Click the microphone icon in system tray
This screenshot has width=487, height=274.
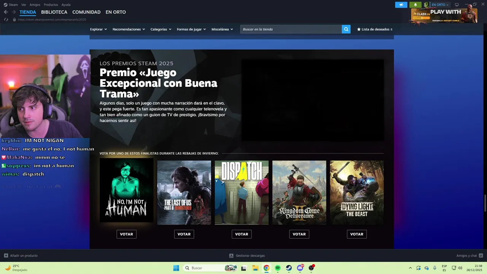[x=435, y=268]
